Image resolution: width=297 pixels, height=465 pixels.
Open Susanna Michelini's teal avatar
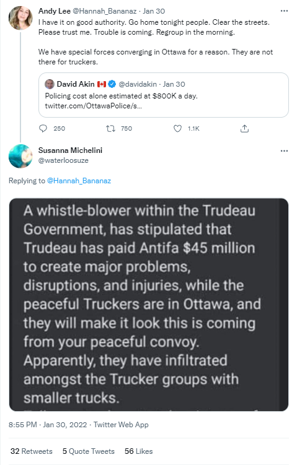click(x=20, y=156)
